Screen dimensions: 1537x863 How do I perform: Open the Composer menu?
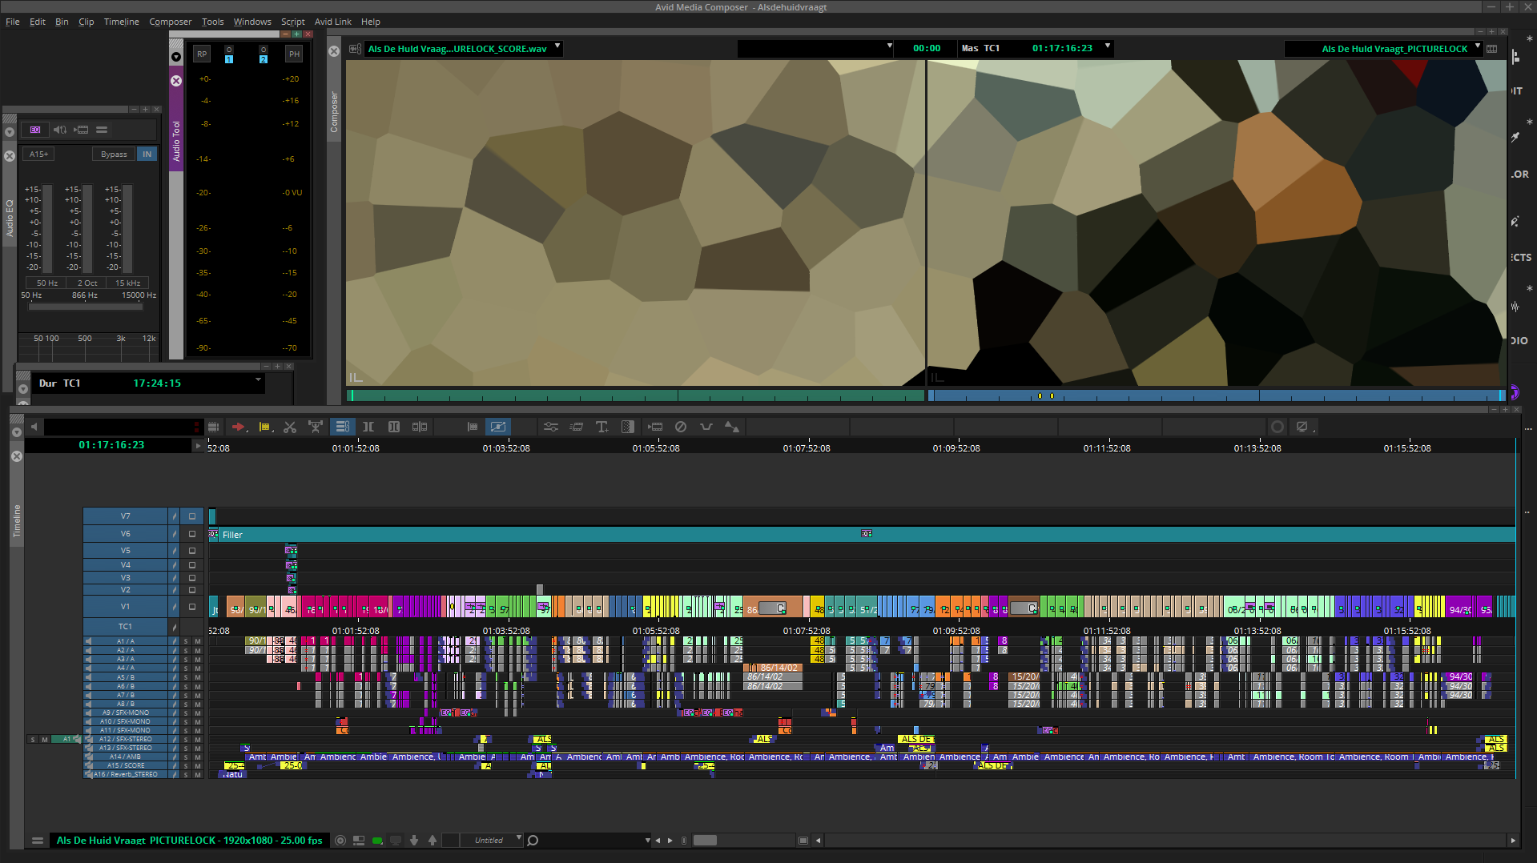171,22
